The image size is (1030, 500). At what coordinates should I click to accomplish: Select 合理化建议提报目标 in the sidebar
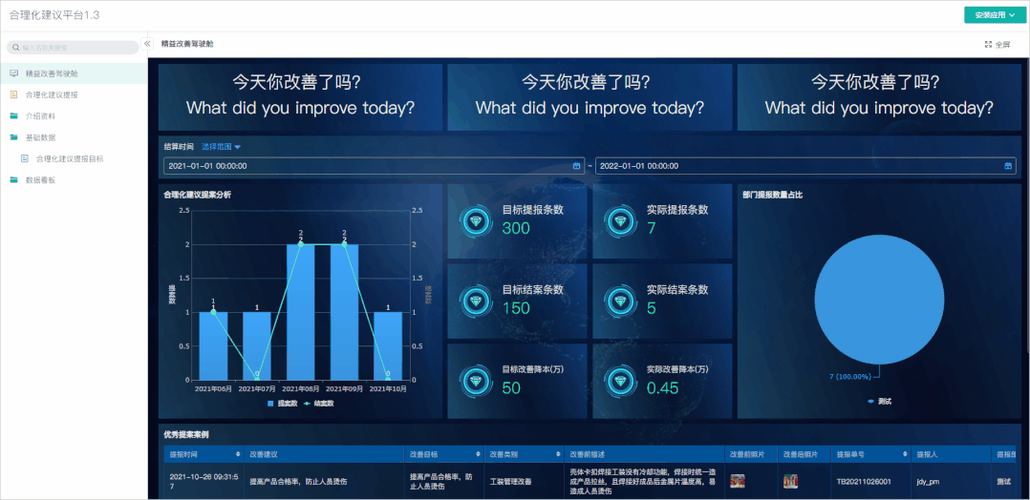click(69, 158)
